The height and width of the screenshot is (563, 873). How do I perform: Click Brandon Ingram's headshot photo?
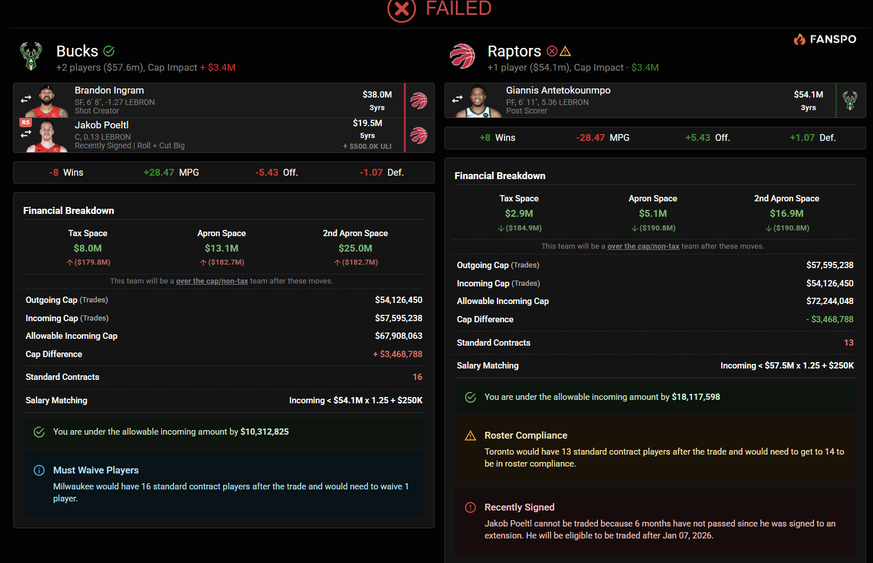point(47,101)
